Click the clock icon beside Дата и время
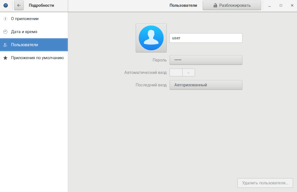297x192 pixels. point(5,32)
